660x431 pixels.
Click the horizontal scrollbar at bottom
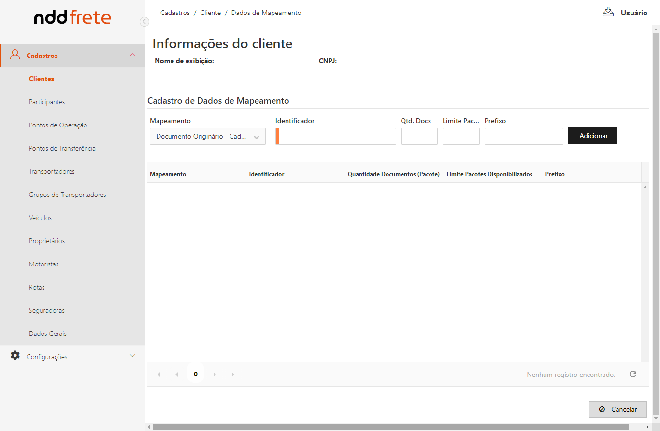click(x=391, y=427)
